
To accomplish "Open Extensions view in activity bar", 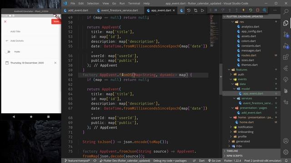I will (286, 57).
